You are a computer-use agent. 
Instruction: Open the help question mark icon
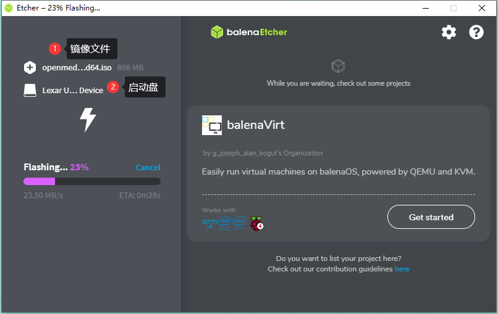coord(476,32)
